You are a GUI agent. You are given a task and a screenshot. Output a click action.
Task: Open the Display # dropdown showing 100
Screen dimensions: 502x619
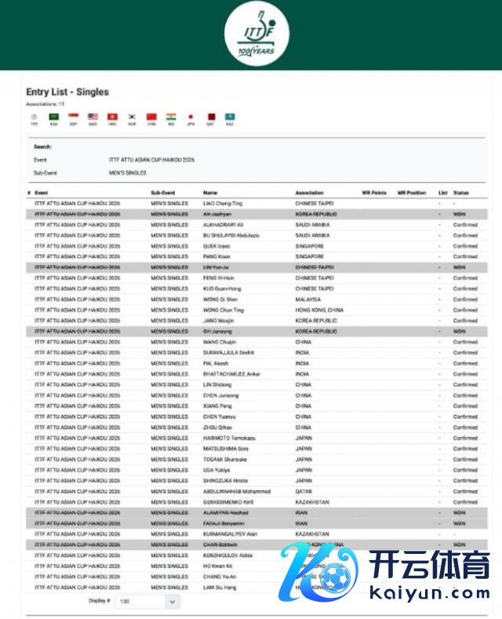pos(147,601)
